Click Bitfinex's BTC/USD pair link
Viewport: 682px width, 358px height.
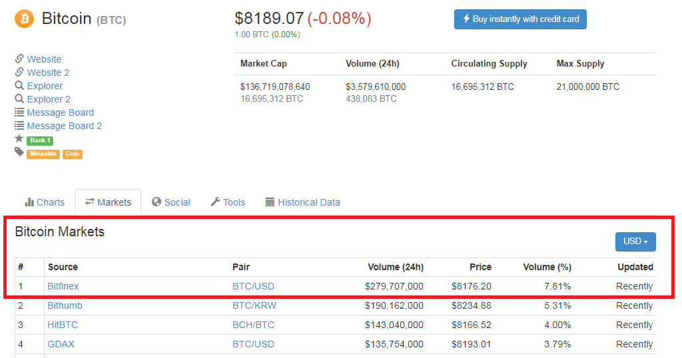click(x=253, y=286)
